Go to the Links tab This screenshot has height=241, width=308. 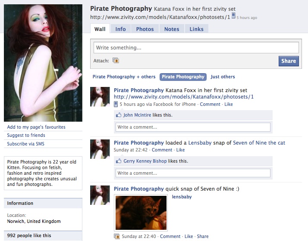(x=196, y=29)
